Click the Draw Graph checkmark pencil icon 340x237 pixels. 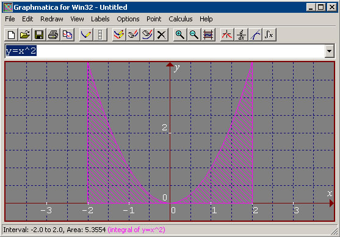pos(86,35)
